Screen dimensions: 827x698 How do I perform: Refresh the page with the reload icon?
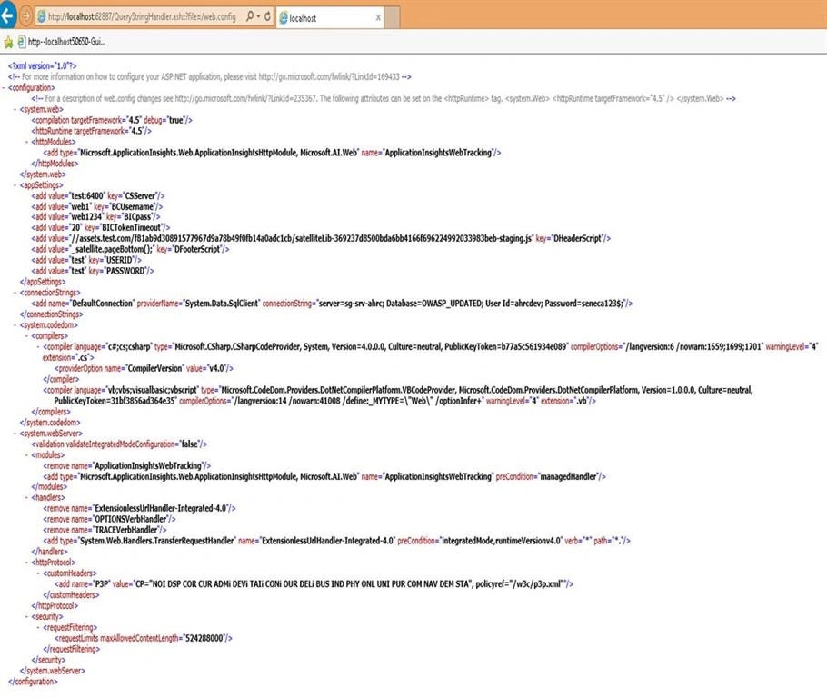pyautogui.click(x=267, y=16)
